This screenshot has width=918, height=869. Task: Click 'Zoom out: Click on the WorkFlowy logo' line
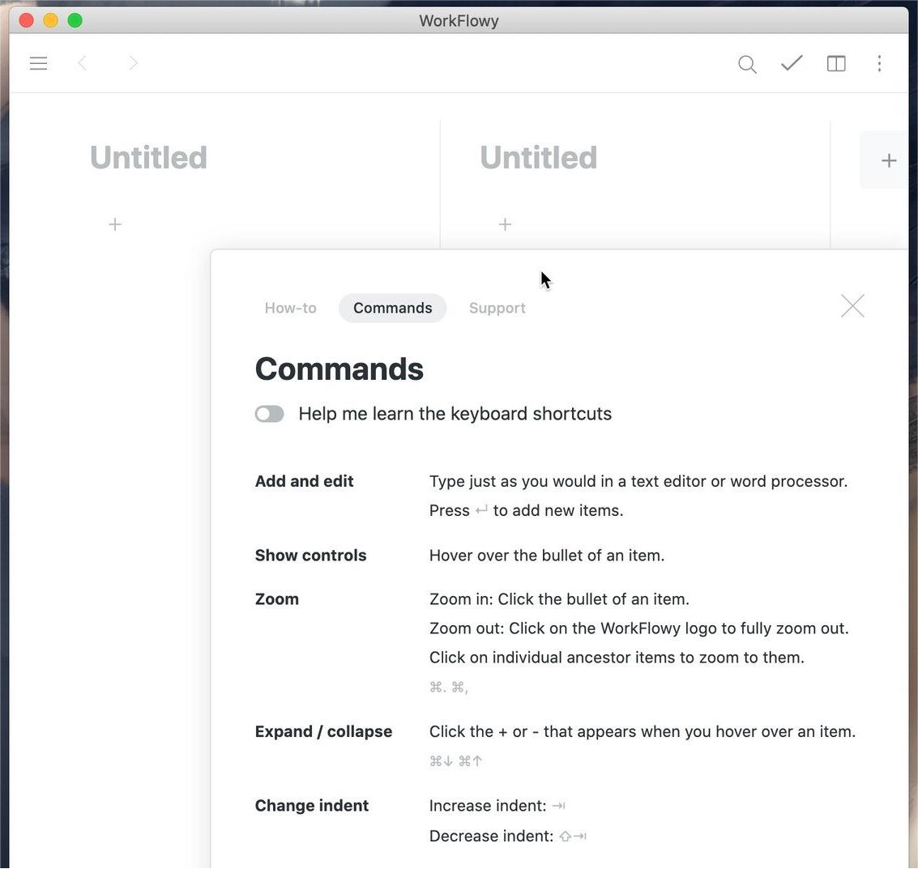[x=638, y=628]
